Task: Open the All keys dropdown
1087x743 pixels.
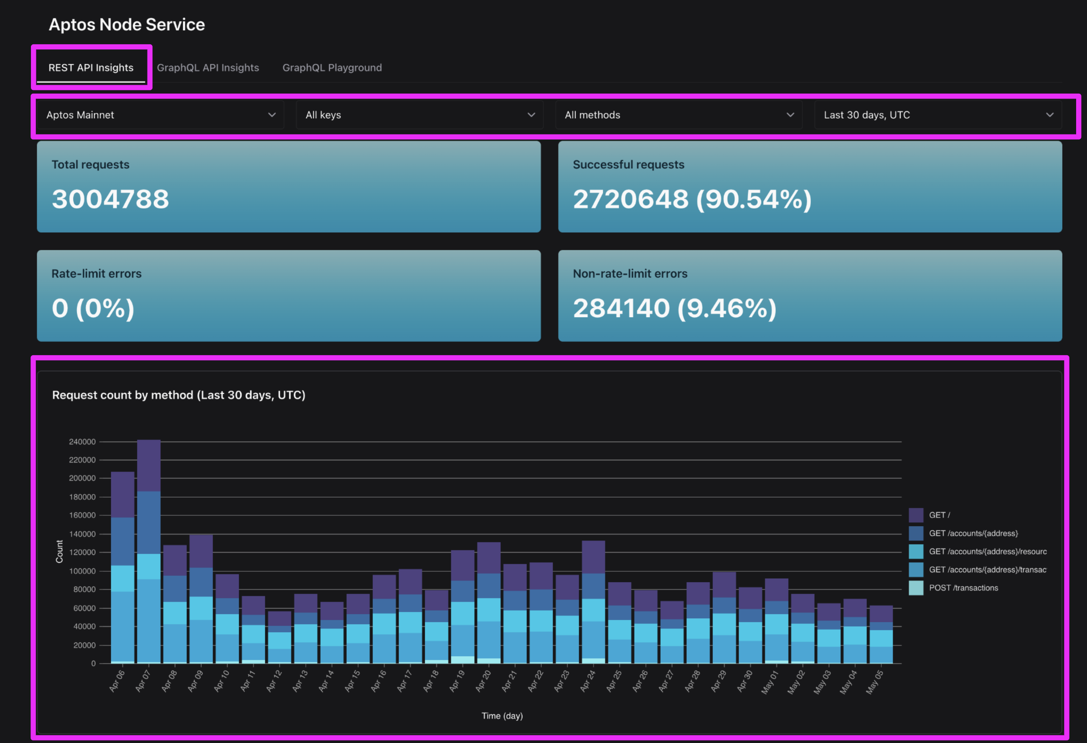Action: 419,115
